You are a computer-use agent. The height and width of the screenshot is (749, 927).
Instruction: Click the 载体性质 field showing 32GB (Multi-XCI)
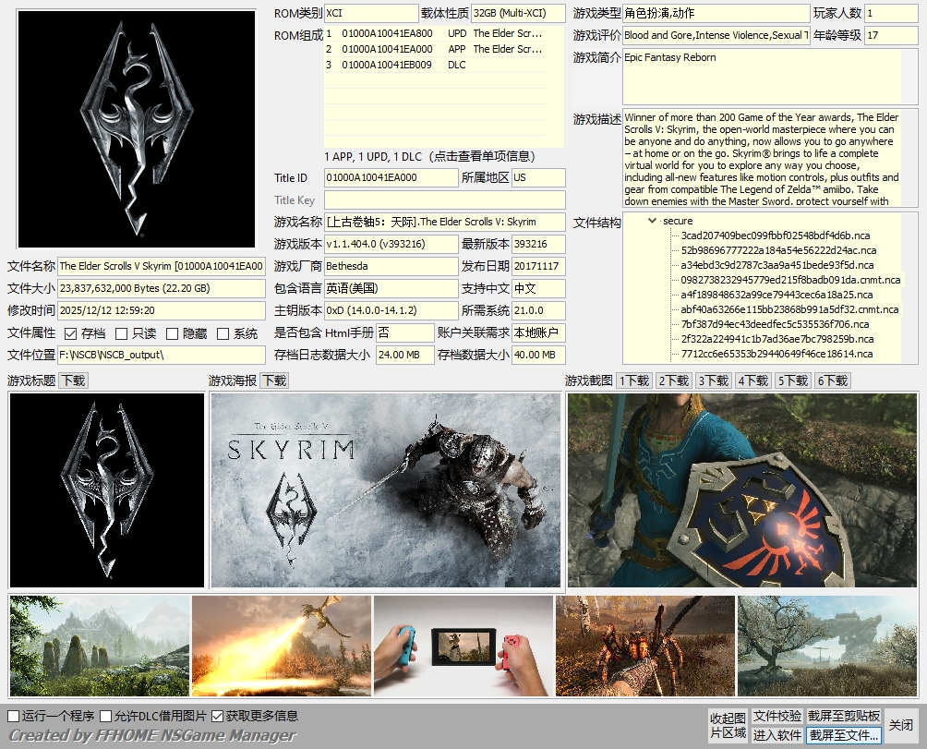coord(518,13)
